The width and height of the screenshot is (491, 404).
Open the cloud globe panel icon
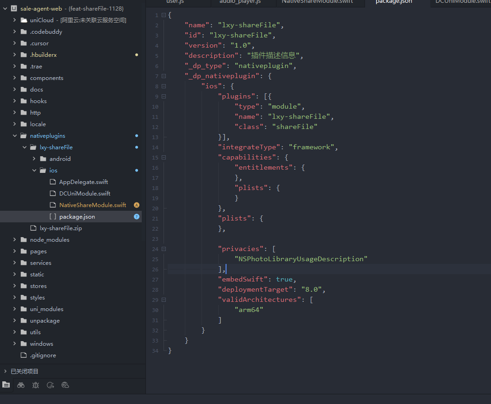pyautogui.click(x=65, y=385)
